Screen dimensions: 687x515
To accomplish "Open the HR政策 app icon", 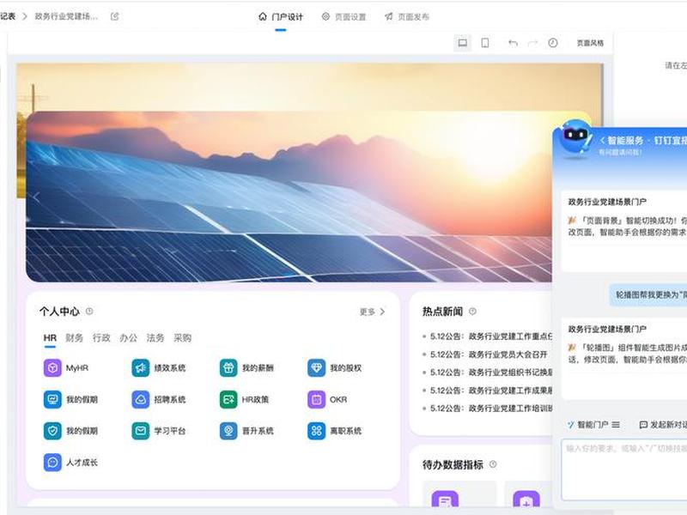I will [228, 399].
